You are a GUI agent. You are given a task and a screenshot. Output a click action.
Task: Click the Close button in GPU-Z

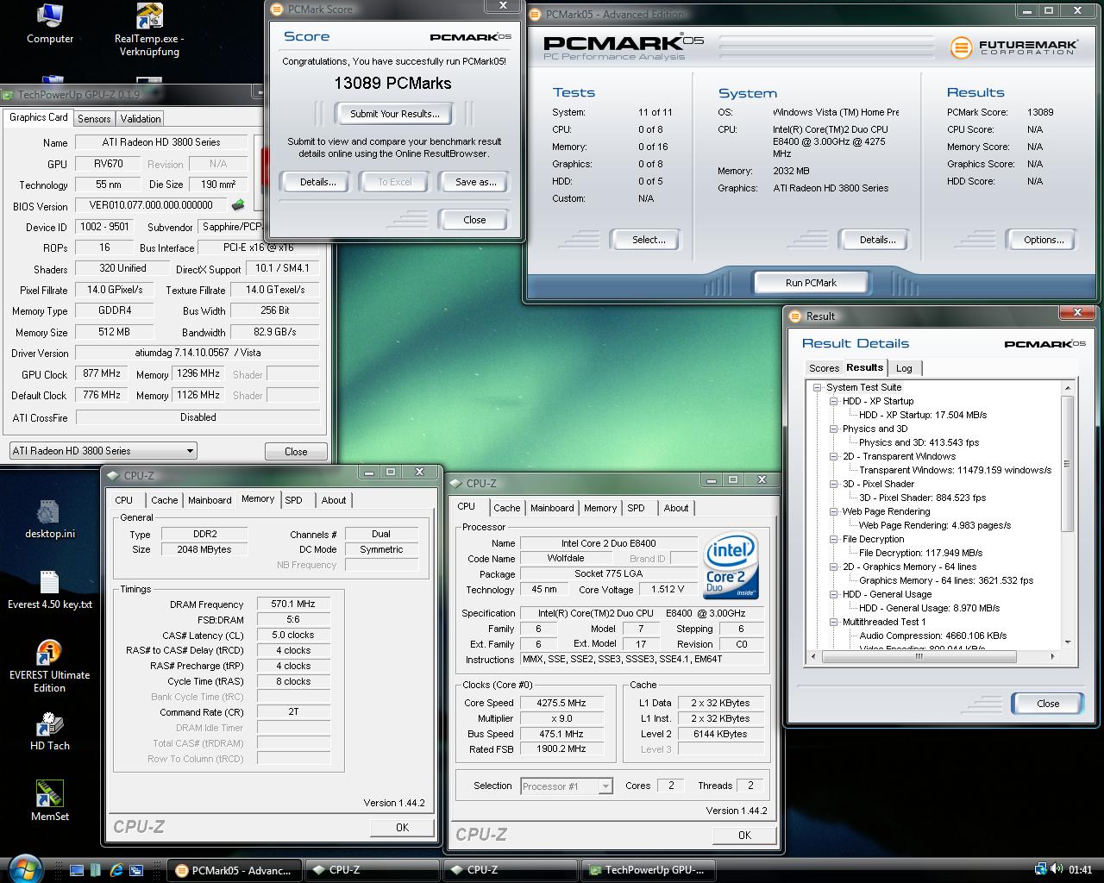(296, 451)
